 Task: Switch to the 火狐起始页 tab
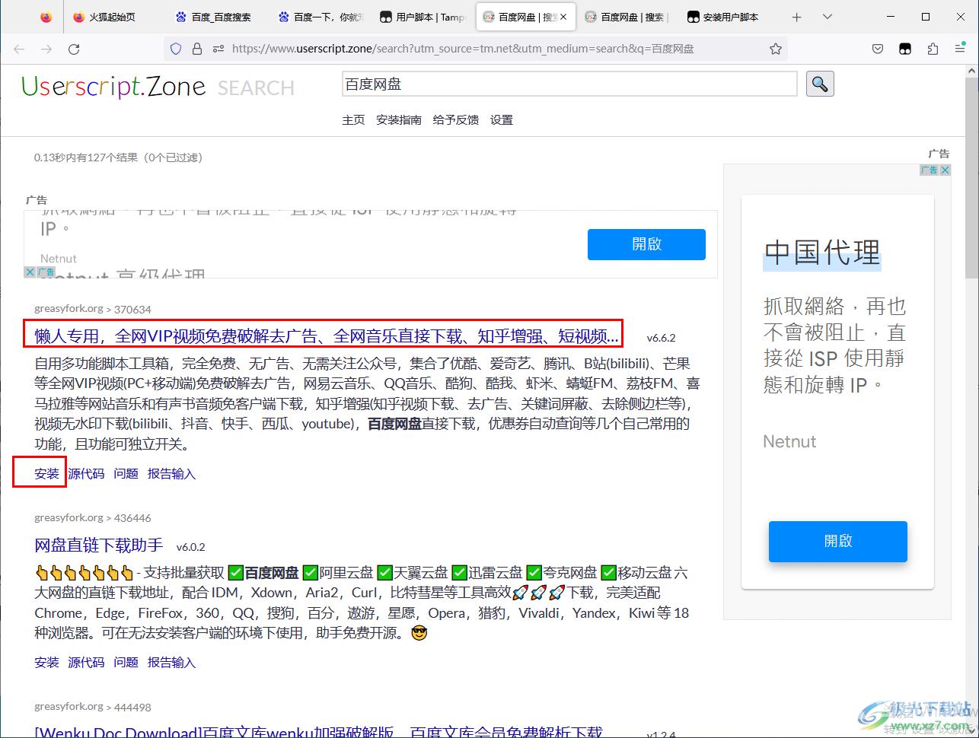tap(113, 17)
